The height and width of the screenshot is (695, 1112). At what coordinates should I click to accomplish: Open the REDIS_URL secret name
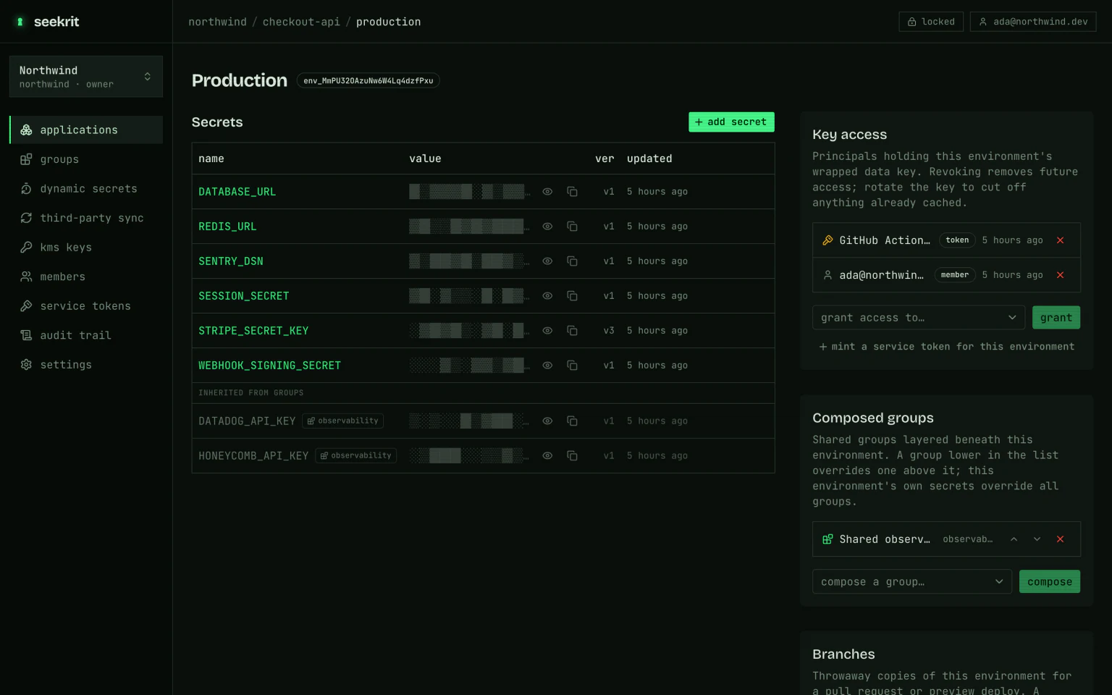tap(227, 227)
